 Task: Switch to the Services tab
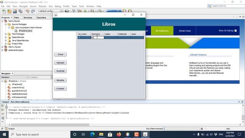(28, 18)
